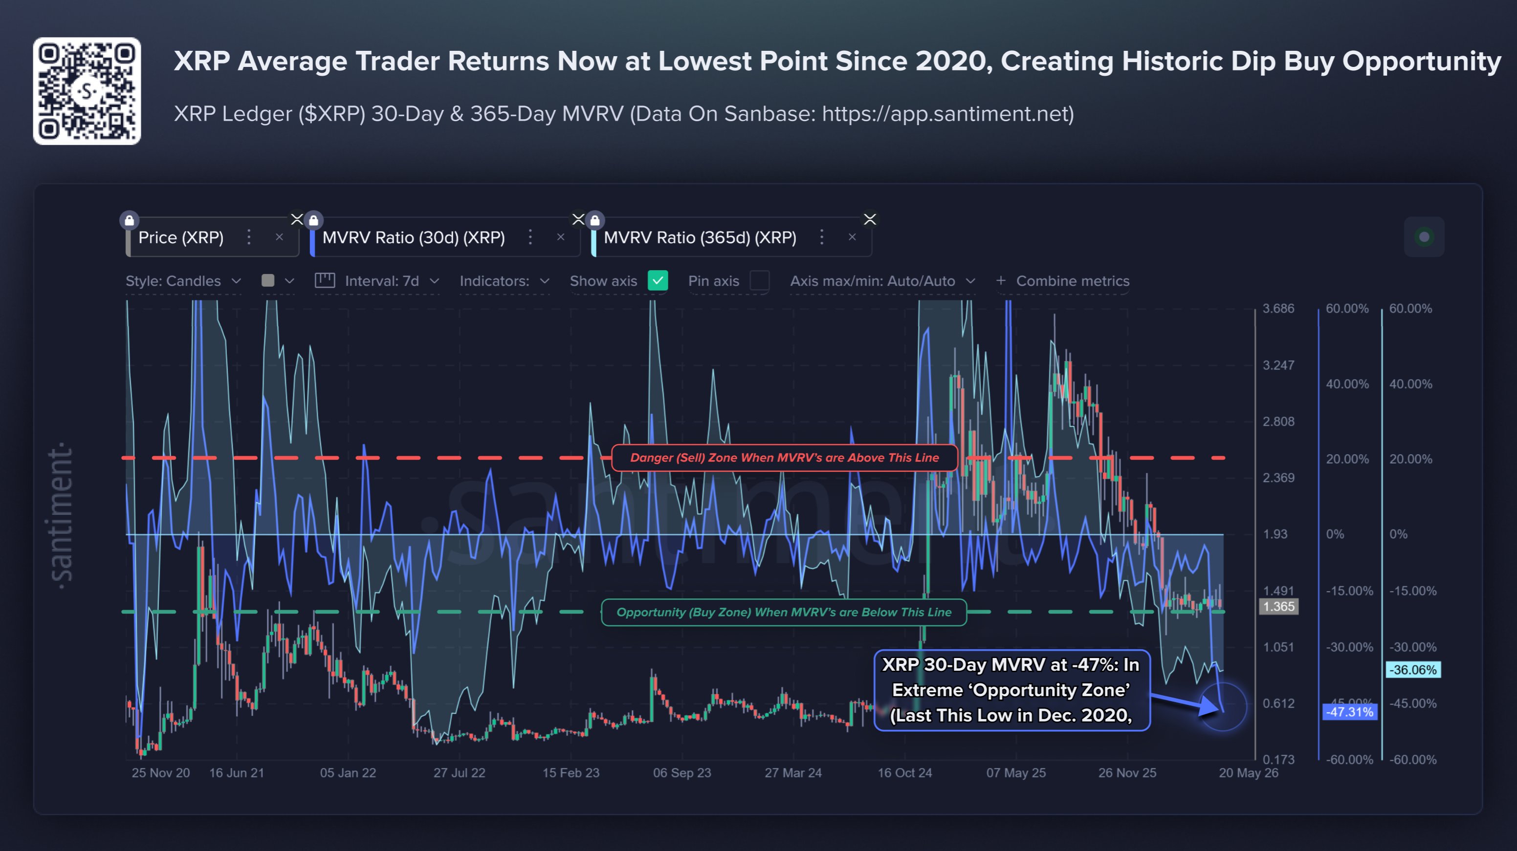The width and height of the screenshot is (1517, 851).
Task: Open the Interval: 7d dropdown
Action: coord(392,281)
